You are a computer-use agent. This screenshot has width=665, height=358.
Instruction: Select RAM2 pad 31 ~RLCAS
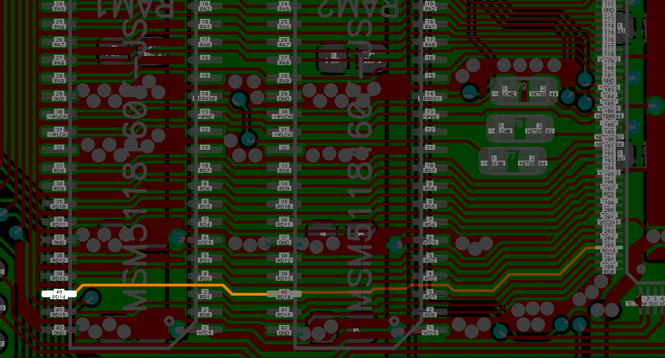[x=284, y=132]
